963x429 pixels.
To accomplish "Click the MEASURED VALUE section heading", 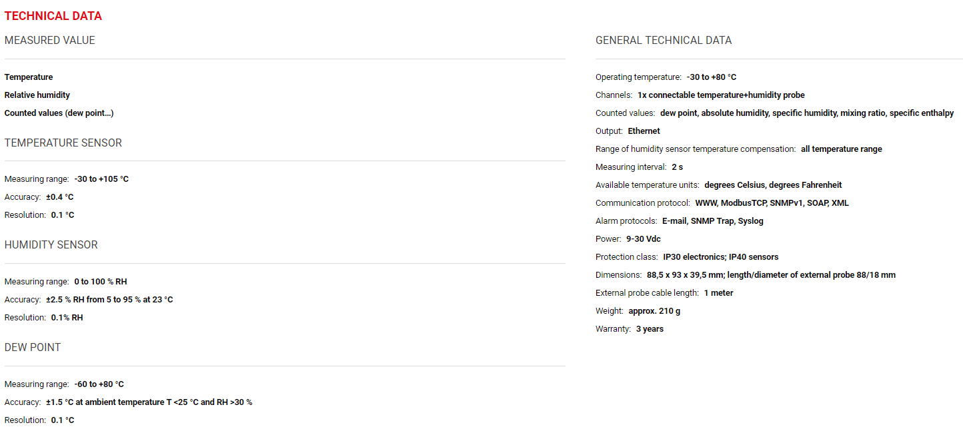I will [x=50, y=41].
